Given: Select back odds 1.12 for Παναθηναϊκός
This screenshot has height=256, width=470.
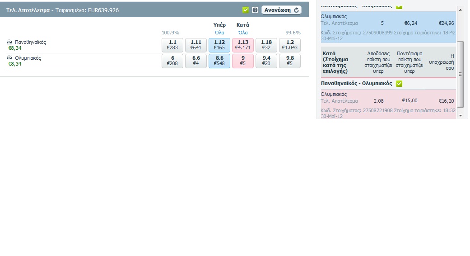Looking at the screenshot, I should click(x=219, y=45).
